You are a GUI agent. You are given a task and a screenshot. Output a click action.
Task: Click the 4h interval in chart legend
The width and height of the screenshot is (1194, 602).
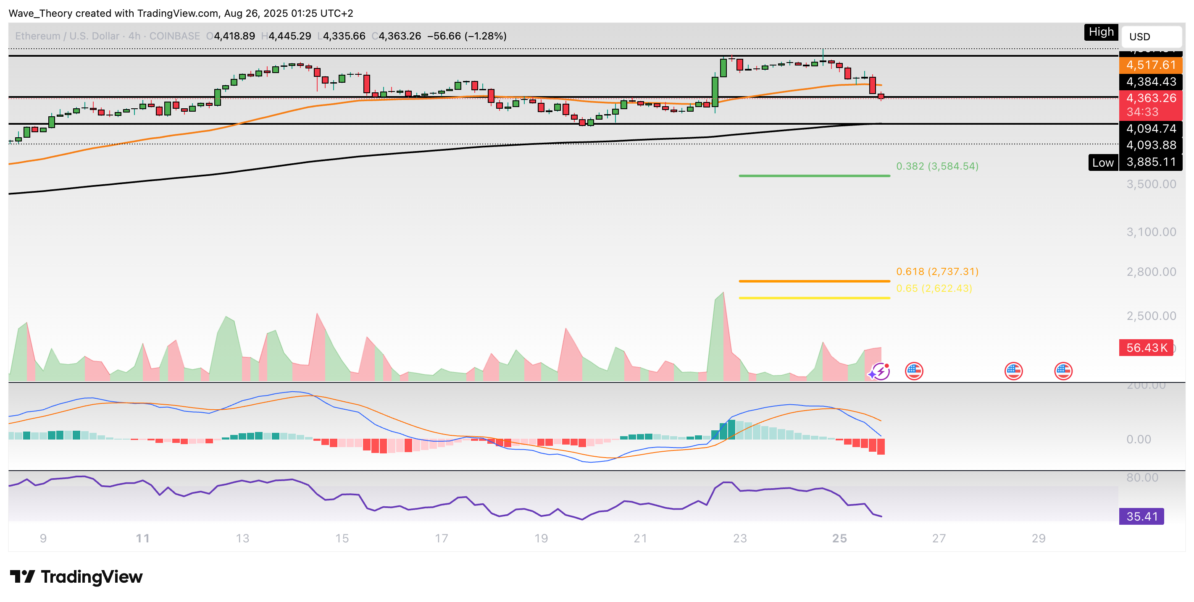point(134,36)
